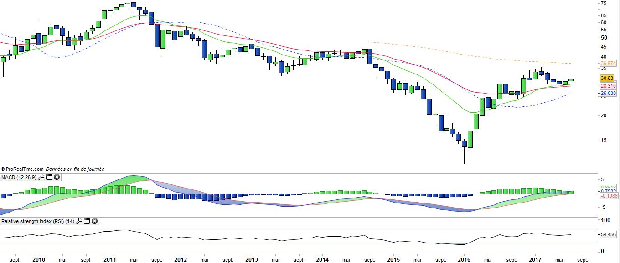Open MACD settings with the wrench icon

41,177
